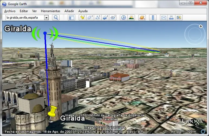View in Google Maps icon
The height and width of the screenshot is (136, 209).
[x=179, y=18]
